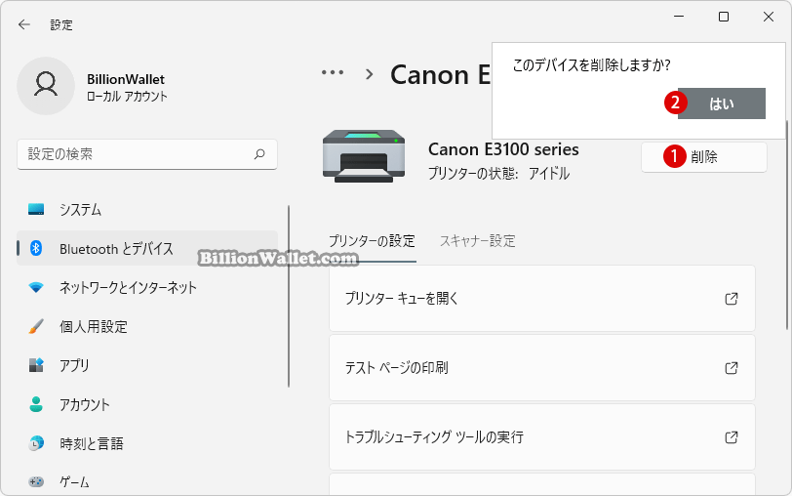Click the Canon printer device icon
Viewport: 792px width, 496px height.
pyautogui.click(x=364, y=156)
